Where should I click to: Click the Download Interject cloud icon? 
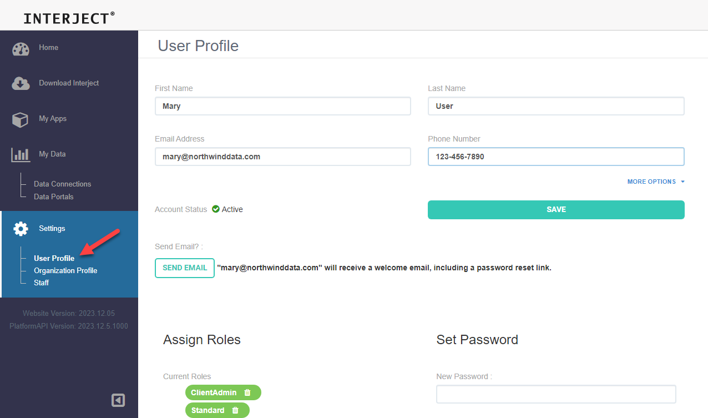[x=21, y=84]
